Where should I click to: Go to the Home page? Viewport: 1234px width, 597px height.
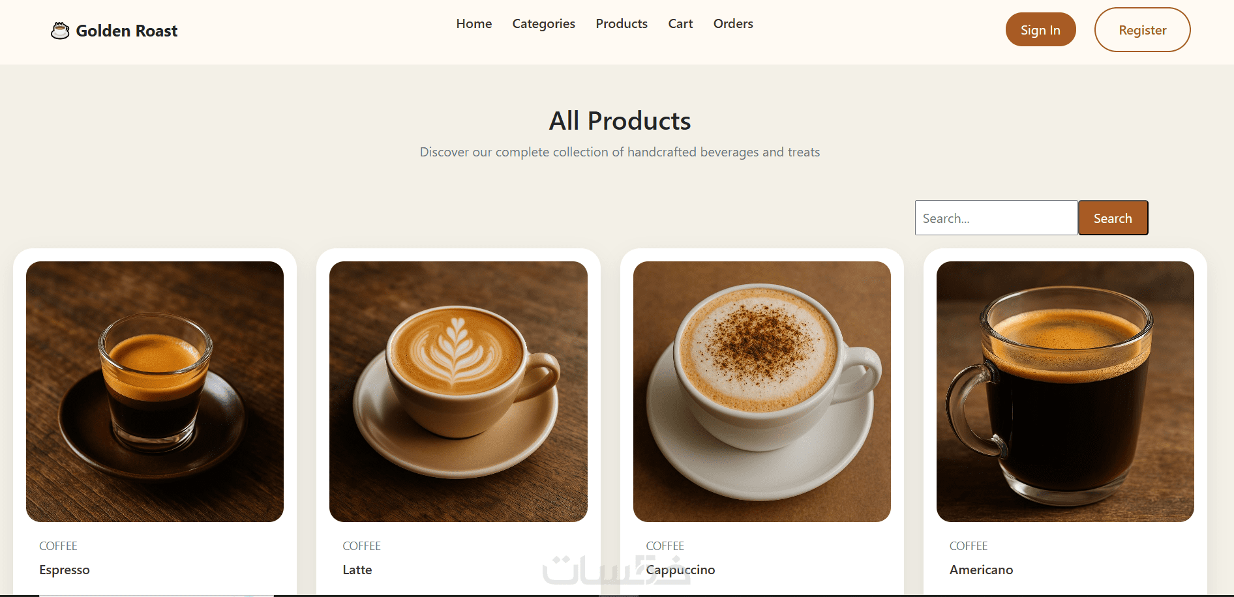point(474,23)
